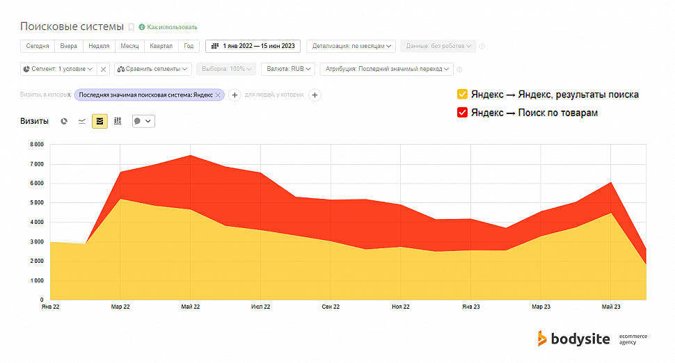
Task: Click the bookmark icon beside Поисковые системы
Action: pyautogui.click(x=132, y=28)
